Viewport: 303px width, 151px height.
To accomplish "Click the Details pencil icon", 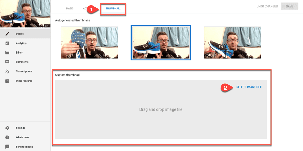I will pyautogui.click(x=7, y=34).
